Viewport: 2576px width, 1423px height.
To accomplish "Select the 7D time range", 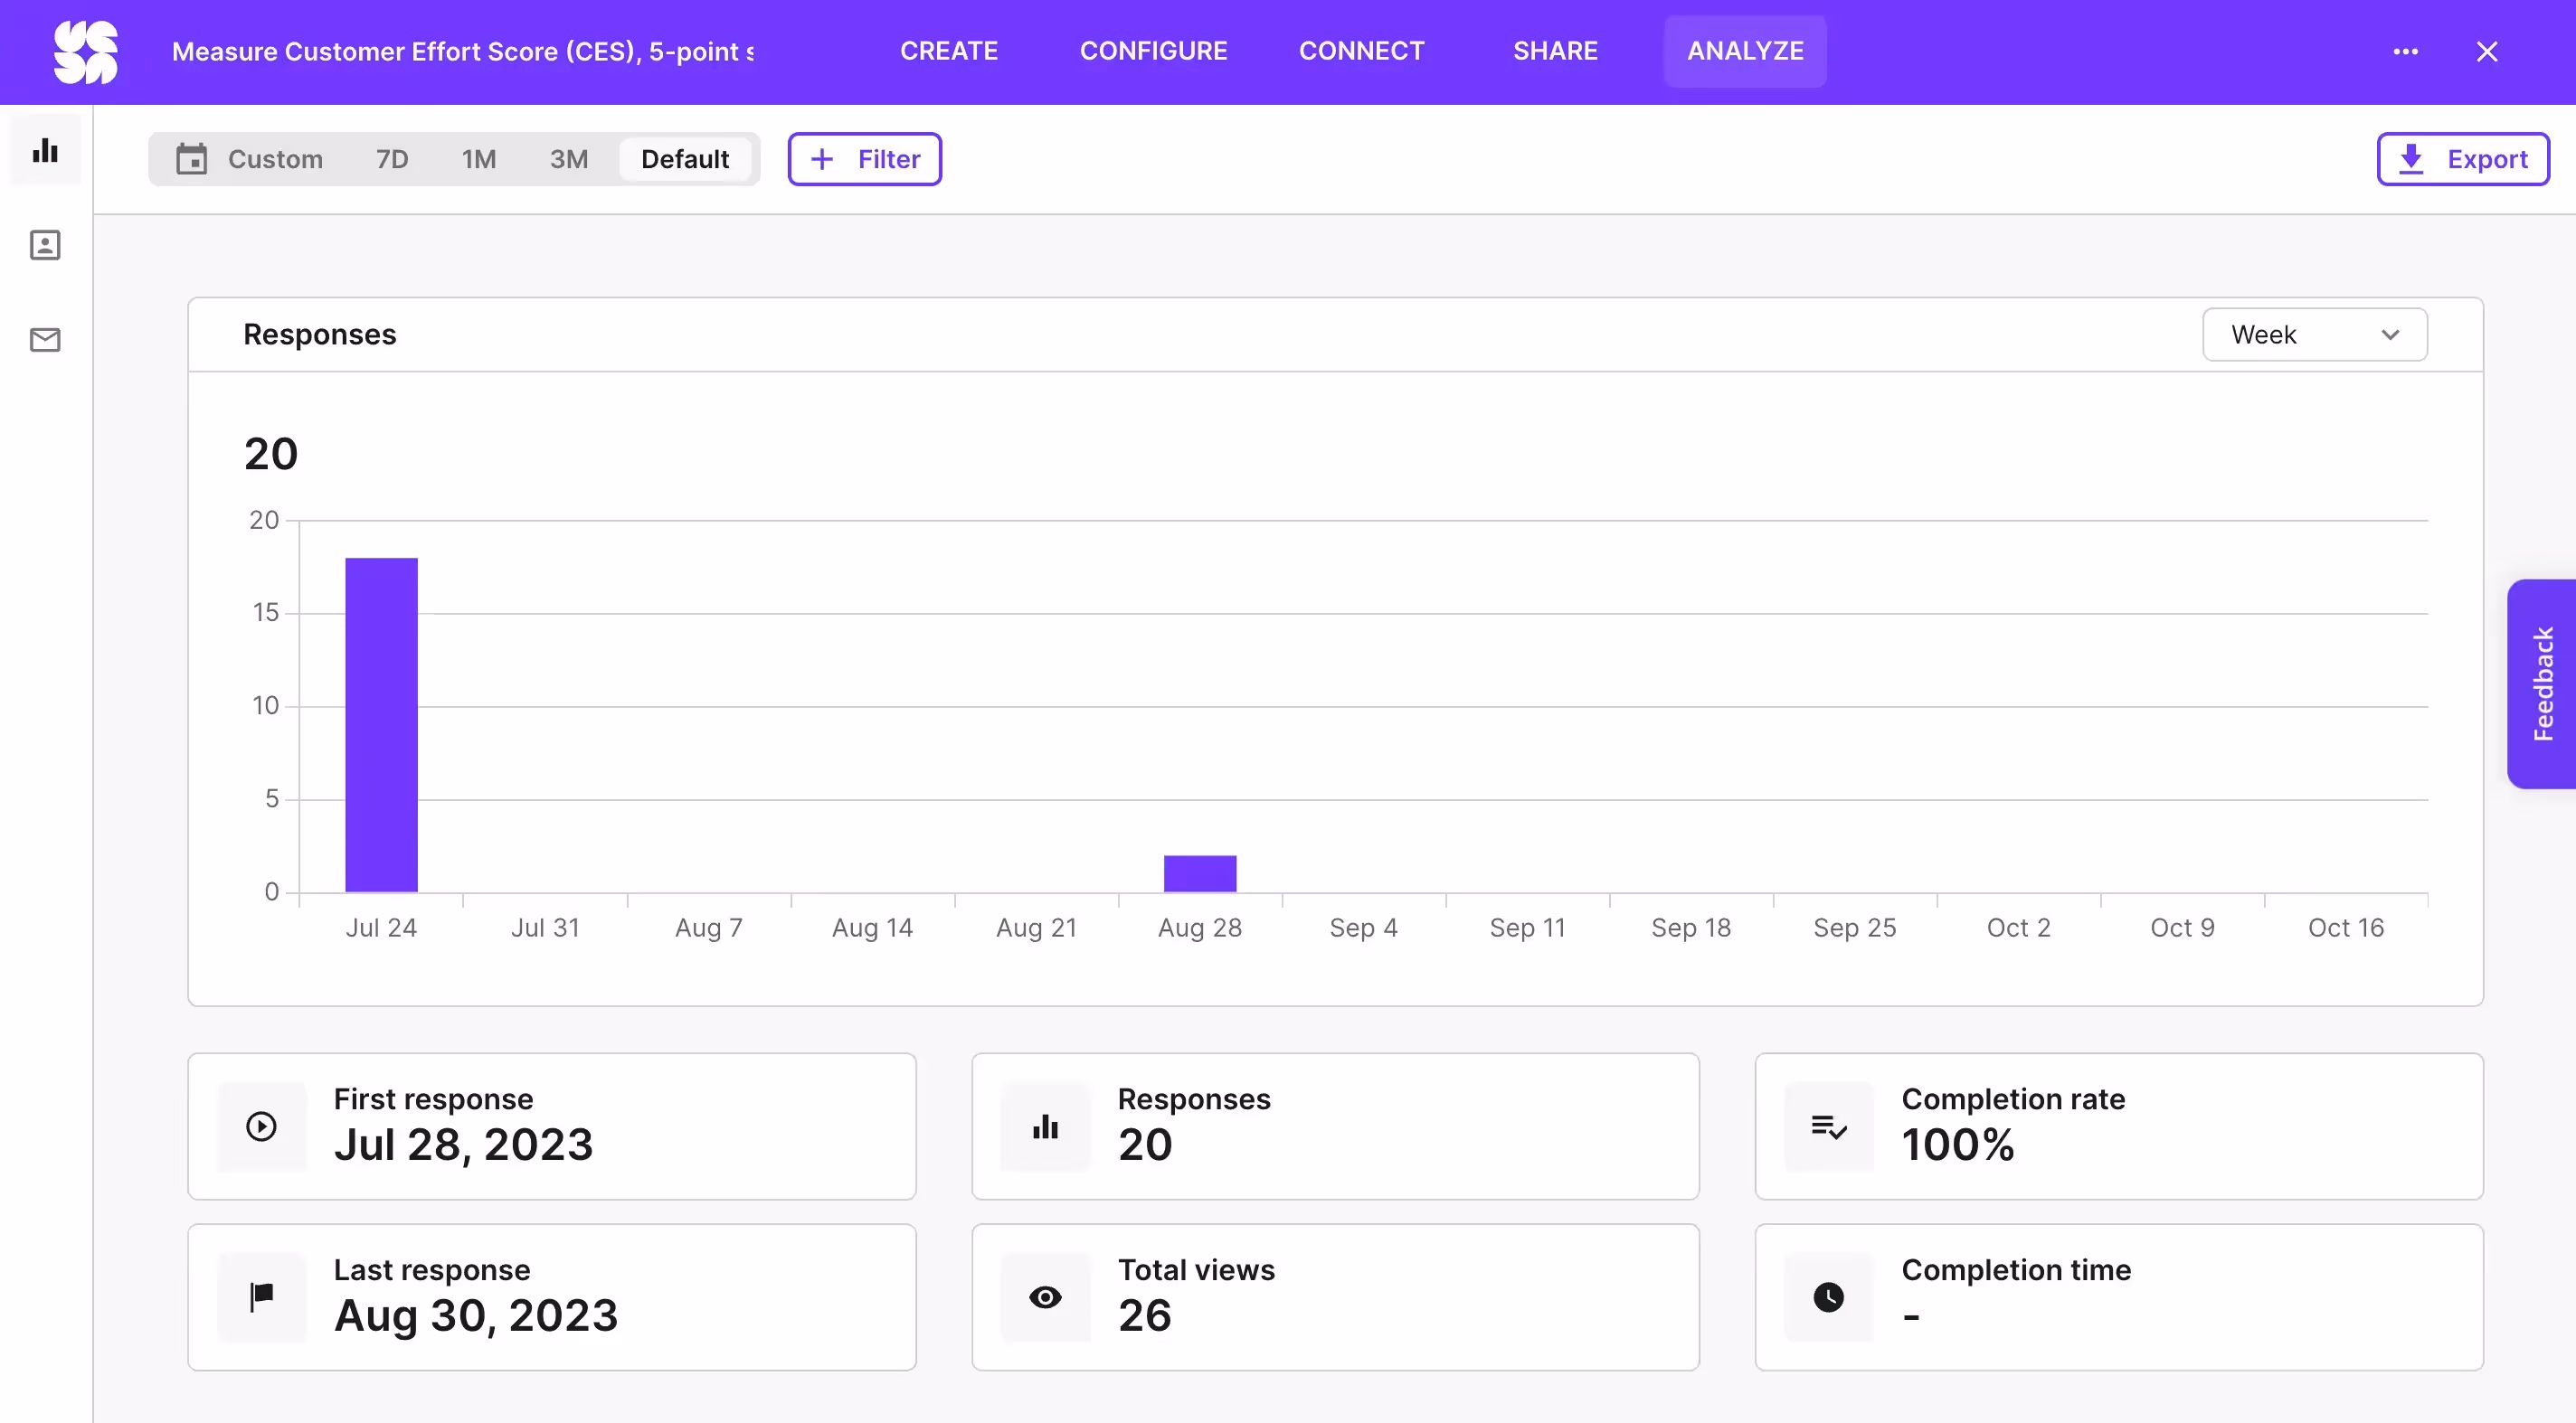I will click(x=392, y=159).
